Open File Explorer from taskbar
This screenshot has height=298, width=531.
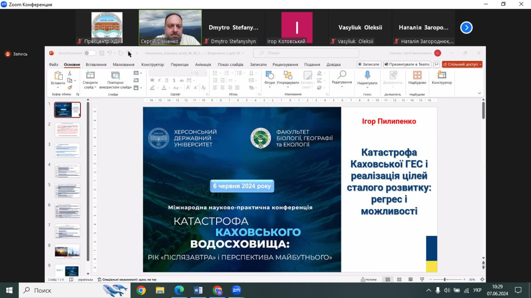160,290
